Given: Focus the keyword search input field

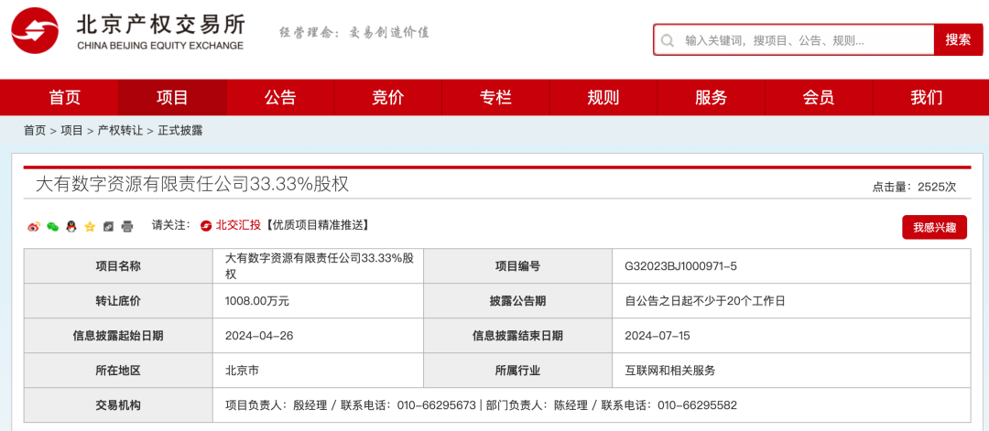Looking at the screenshot, I should pyautogui.click(x=793, y=40).
